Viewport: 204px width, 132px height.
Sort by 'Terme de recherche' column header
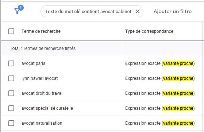click(x=41, y=31)
